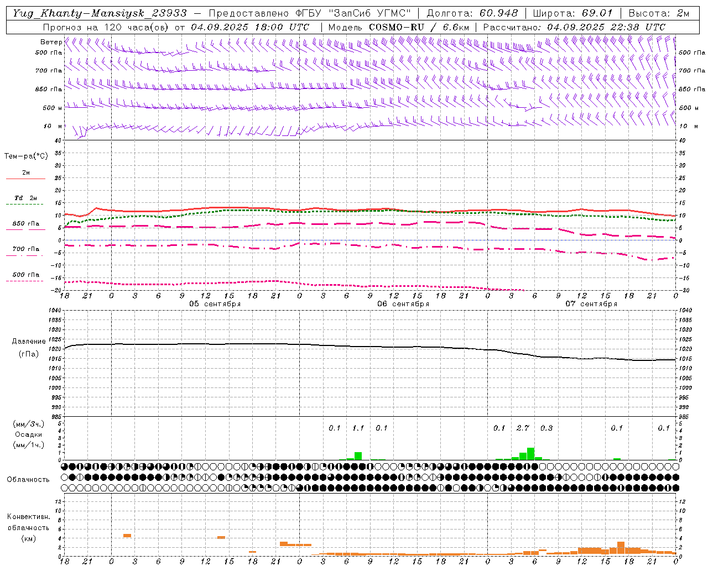708x566 pixels.
Task: Click the Конвективн. label
Action: tap(28, 517)
